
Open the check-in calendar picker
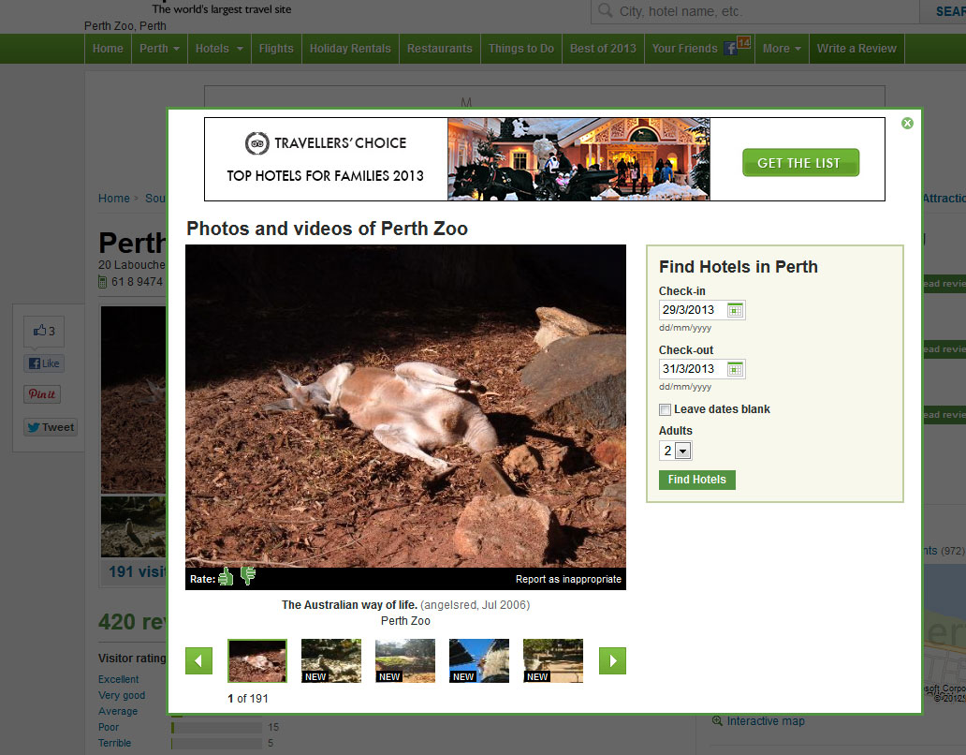pyautogui.click(x=736, y=310)
